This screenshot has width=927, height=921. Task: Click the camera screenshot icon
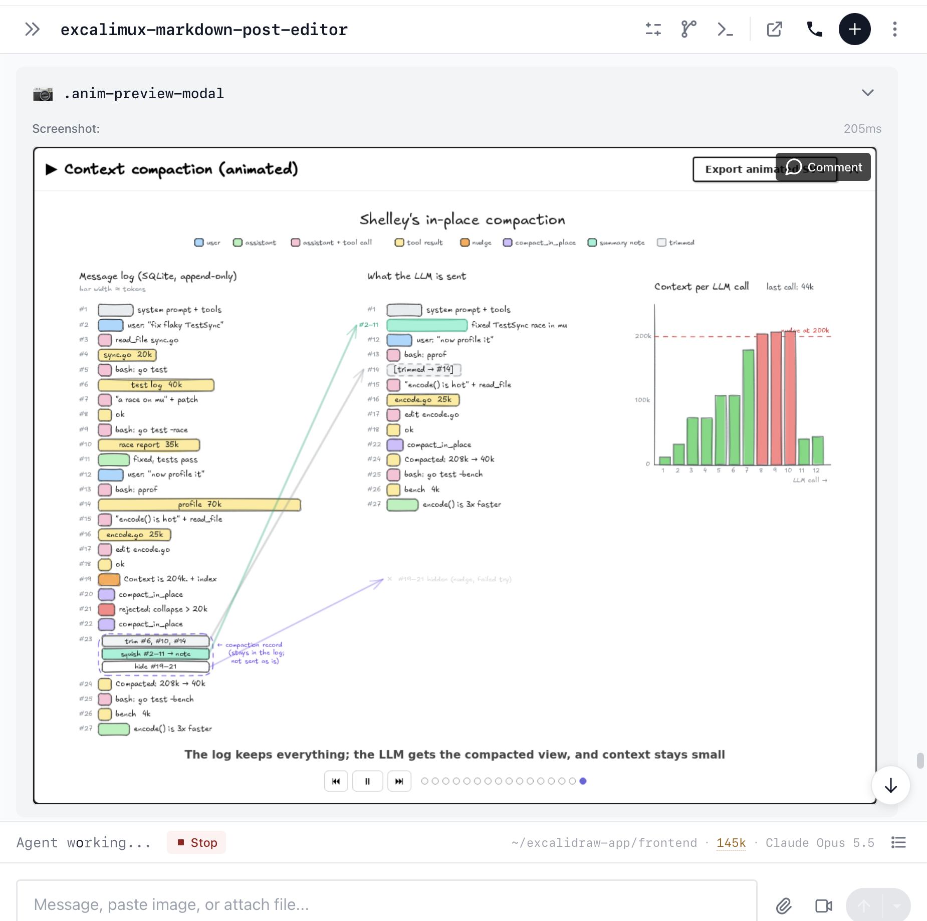[43, 94]
